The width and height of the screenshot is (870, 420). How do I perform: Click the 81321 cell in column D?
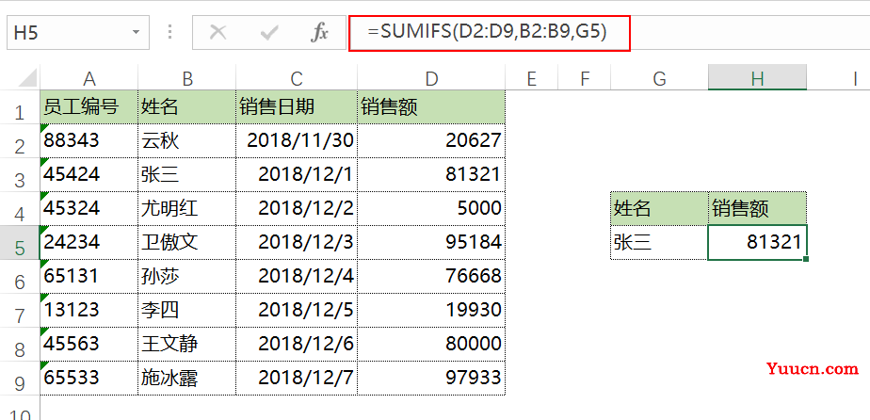click(x=431, y=175)
